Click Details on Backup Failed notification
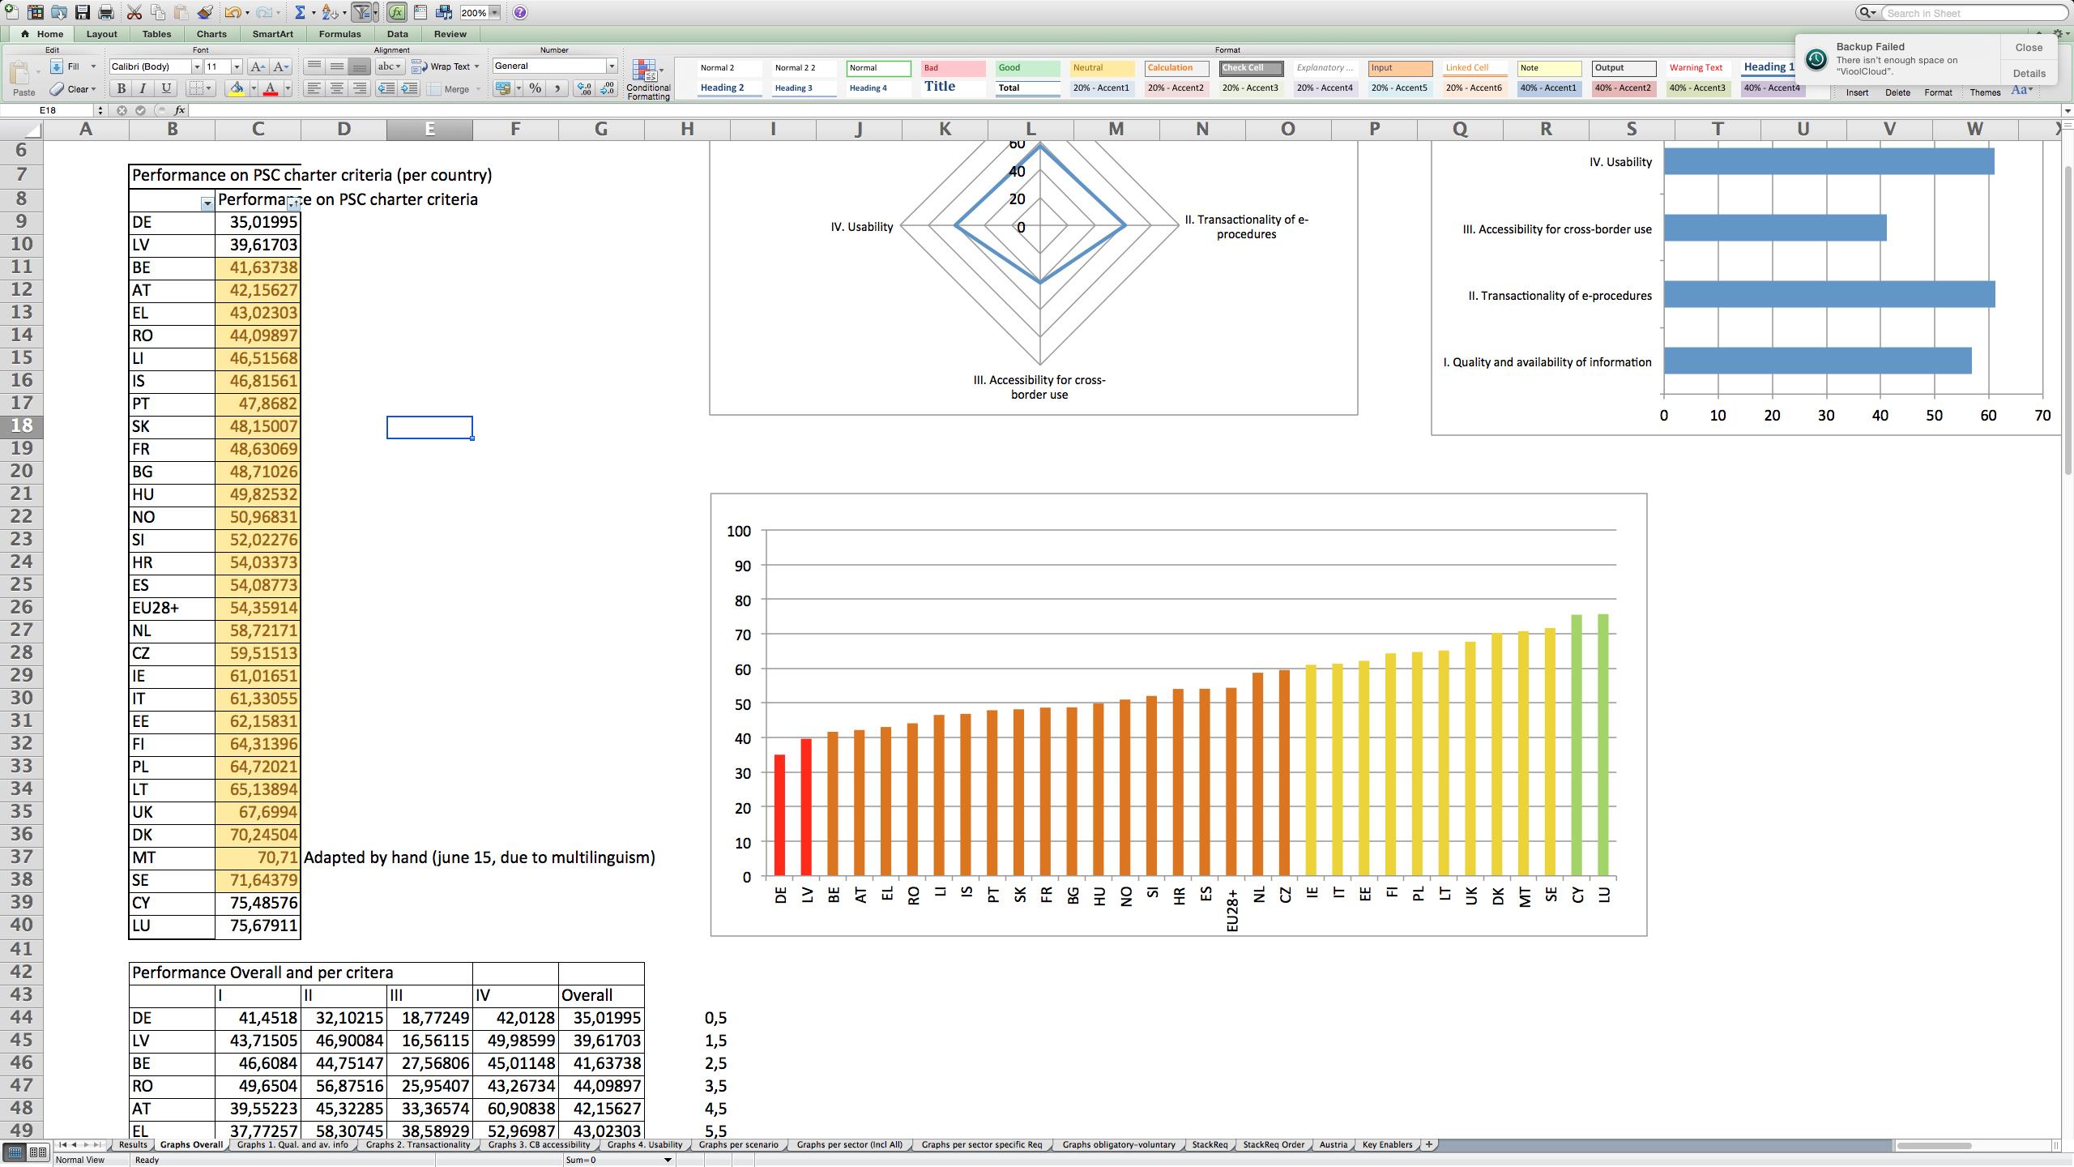Screen dimensions: 2074x1167 pyautogui.click(x=2029, y=73)
